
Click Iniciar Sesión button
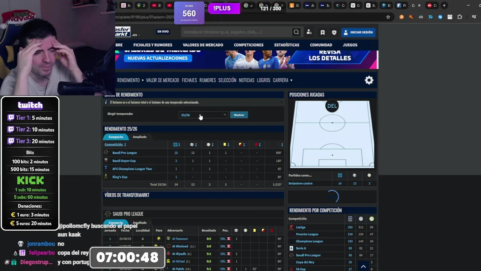click(358, 32)
